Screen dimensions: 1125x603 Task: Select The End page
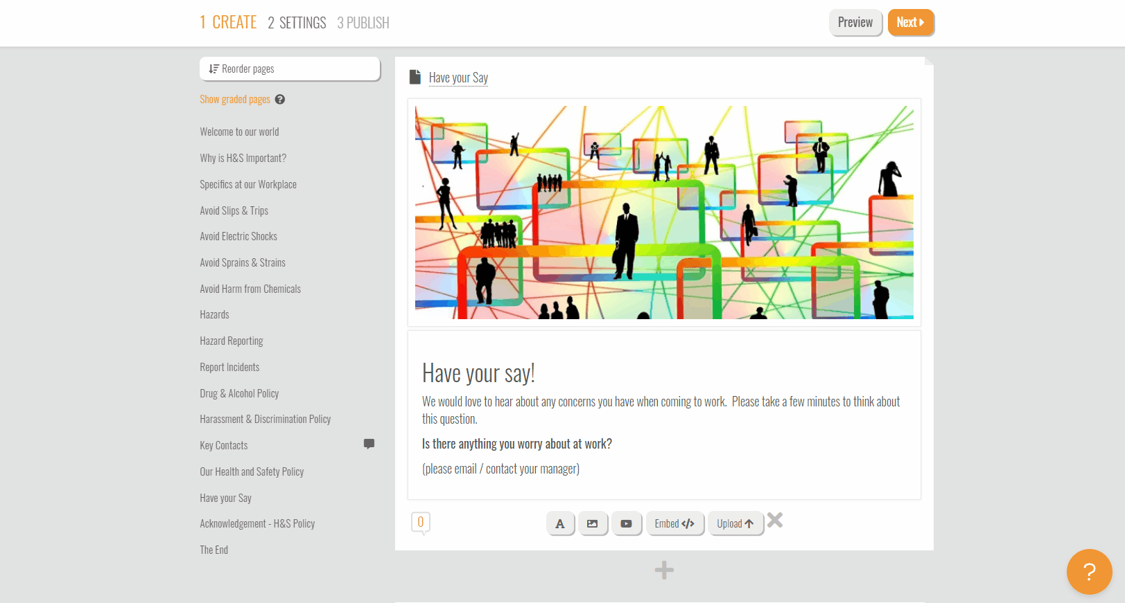213,550
